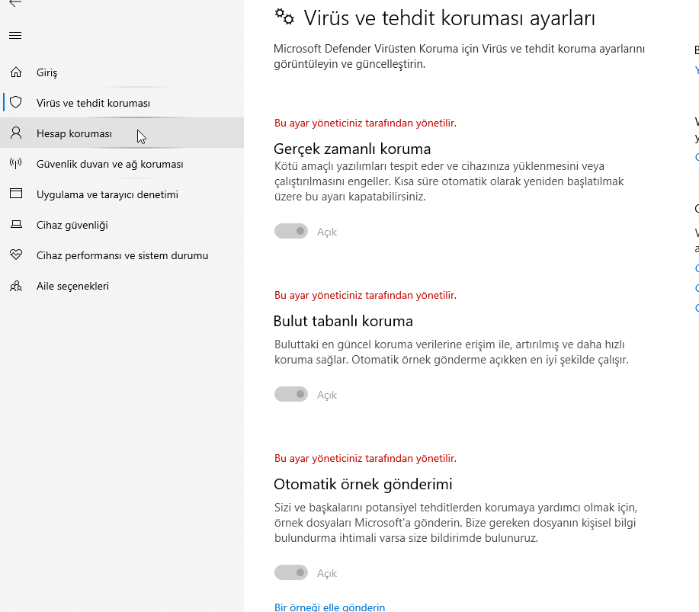Select the shield icon for virus protection

coord(16,103)
